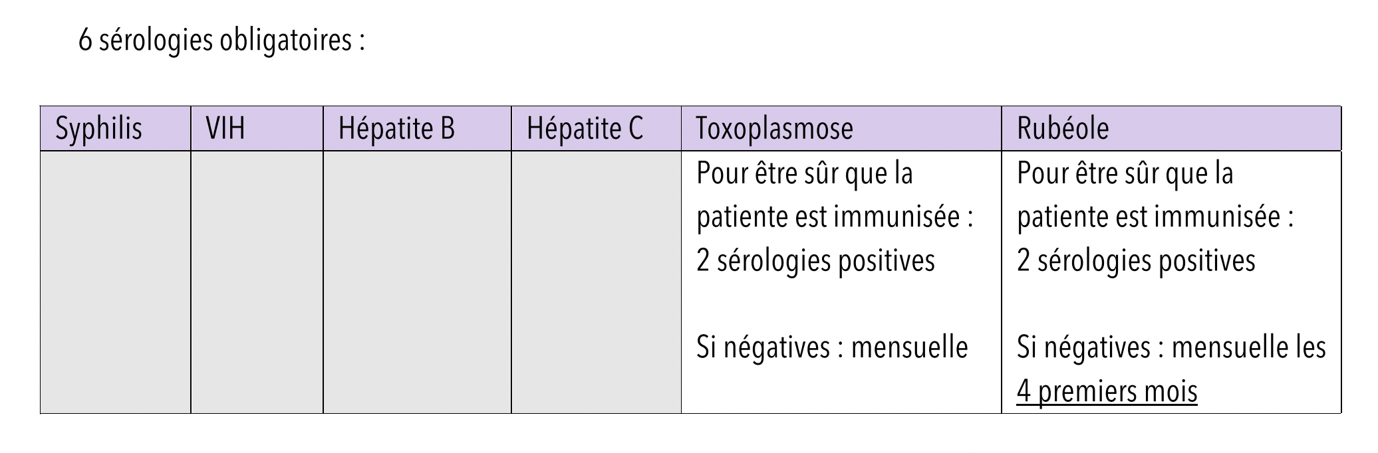Click "2 sérologies positives" under Rubéole
The width and height of the screenshot is (1378, 453).
(x=1136, y=261)
